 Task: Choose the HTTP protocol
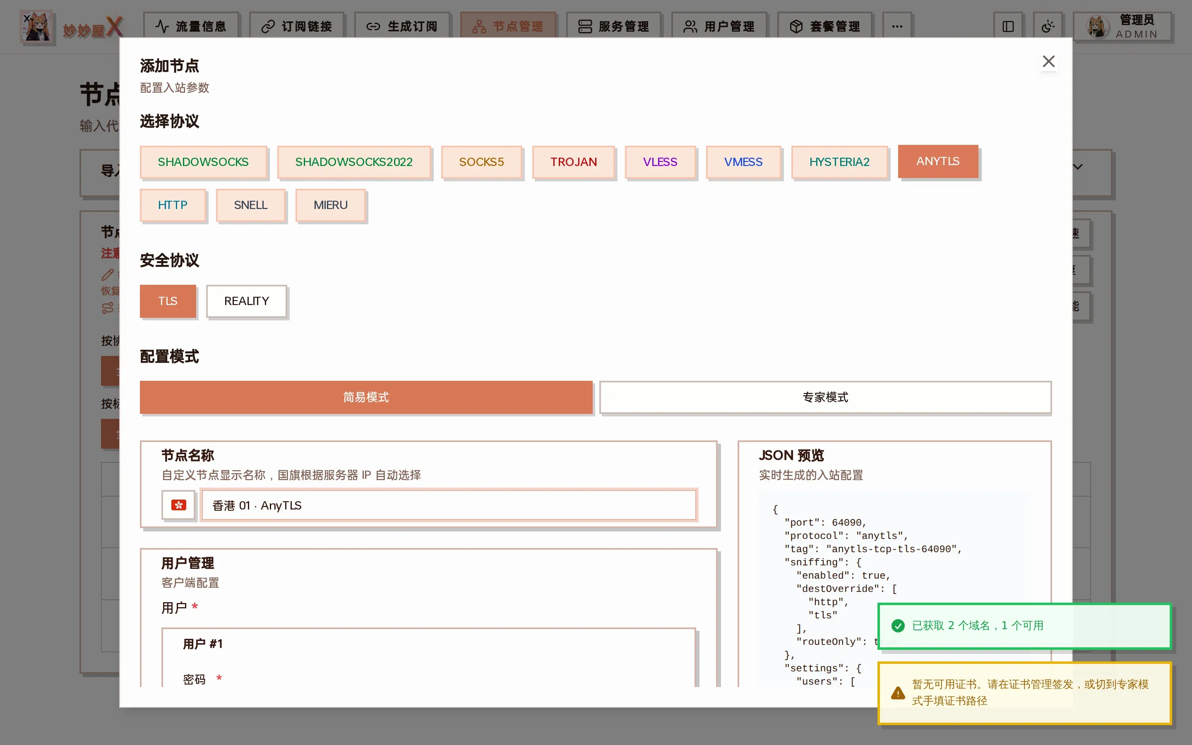point(173,205)
